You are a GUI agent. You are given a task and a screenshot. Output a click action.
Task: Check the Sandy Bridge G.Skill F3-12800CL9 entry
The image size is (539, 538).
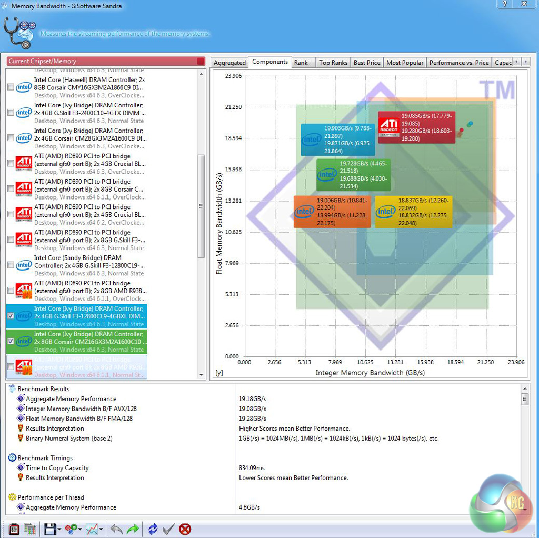[x=11, y=265]
